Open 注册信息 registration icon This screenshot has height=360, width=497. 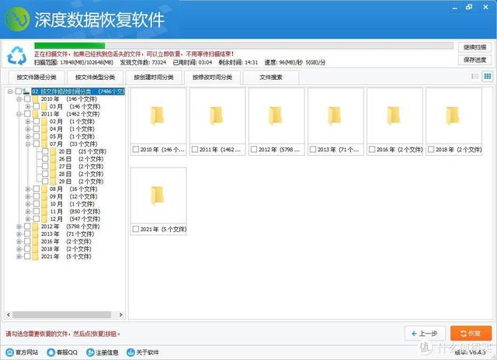[x=90, y=352]
